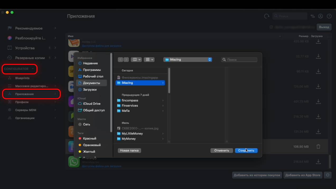The height and width of the screenshot is (189, 336).
Task: Click the back navigation arrow in dialog
Action: [121, 60]
